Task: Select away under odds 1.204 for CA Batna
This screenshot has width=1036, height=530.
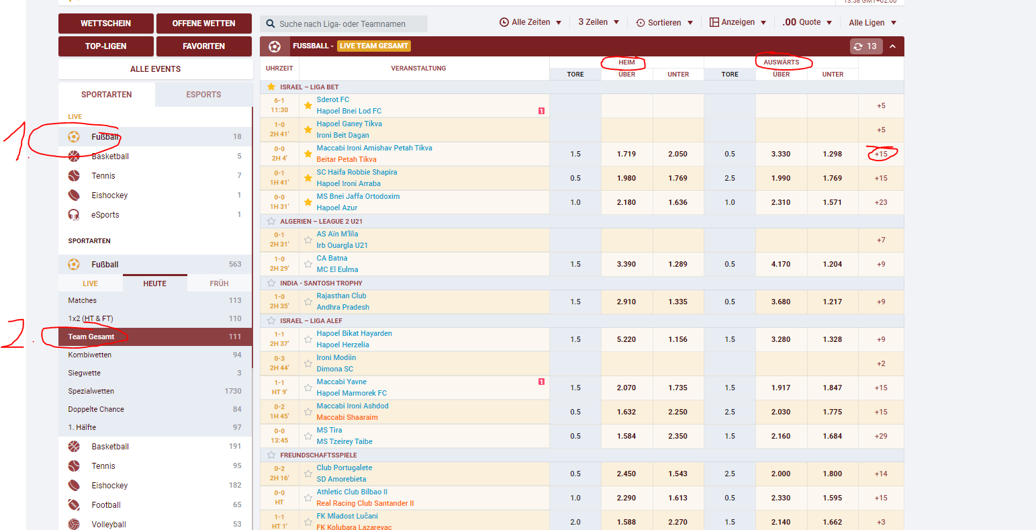Action: [x=833, y=264]
